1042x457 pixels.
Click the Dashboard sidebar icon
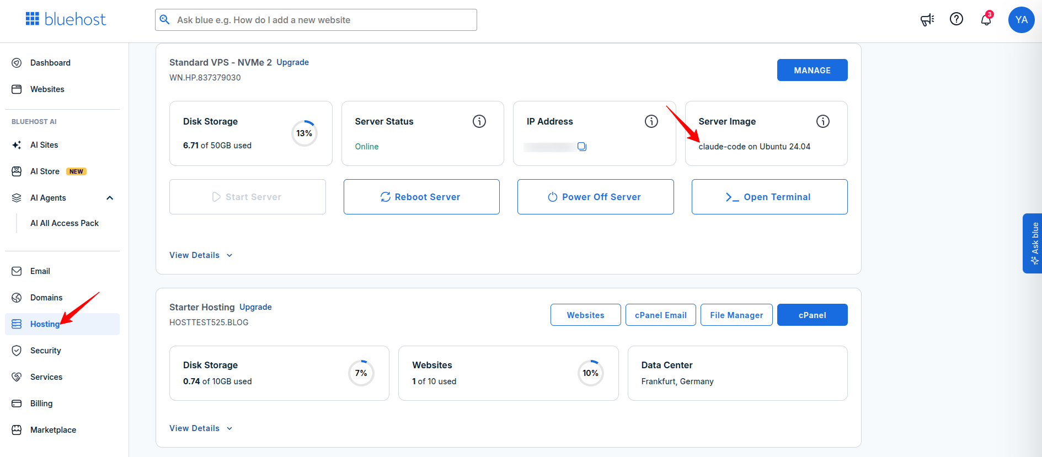[x=17, y=63]
